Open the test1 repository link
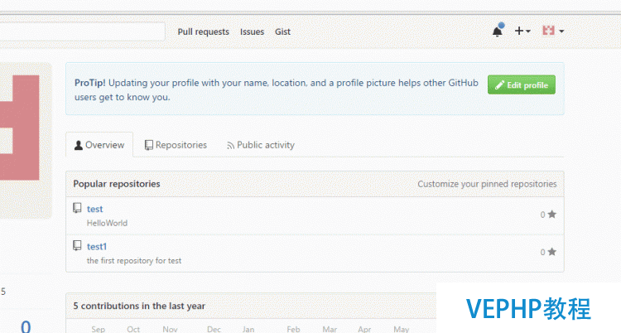The image size is (621, 333). pyautogui.click(x=97, y=247)
